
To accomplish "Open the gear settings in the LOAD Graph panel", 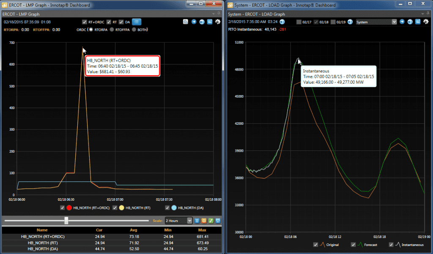I will (426, 22).
